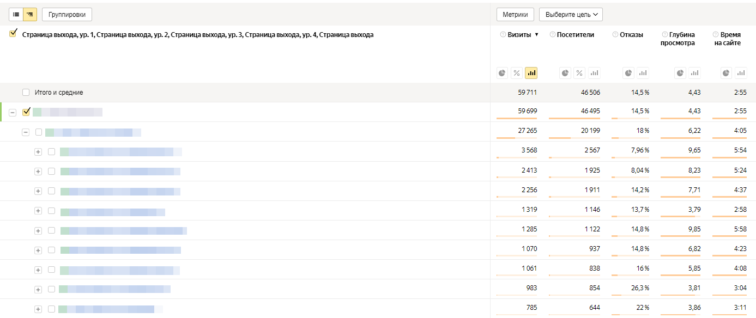The image size is (756, 318).
Task: Collapse the top-level row with 59 699 visits
Action: 13,112
